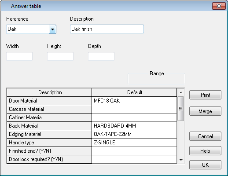Select the OAK-TAPE-22MM Edging Material cell
This screenshot has width=228, height=176.
click(x=134, y=134)
